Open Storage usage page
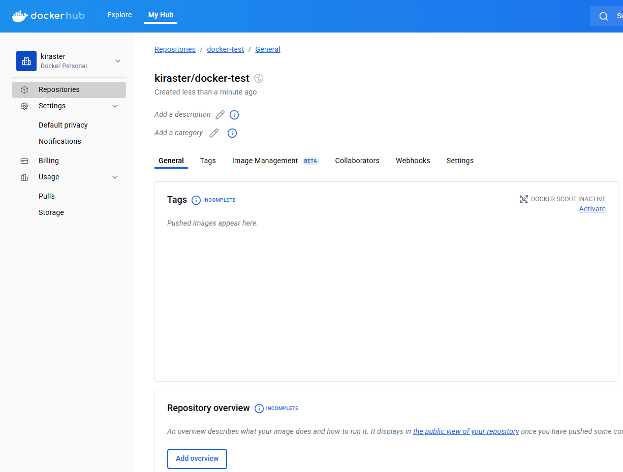The height and width of the screenshot is (472, 623). click(x=51, y=212)
